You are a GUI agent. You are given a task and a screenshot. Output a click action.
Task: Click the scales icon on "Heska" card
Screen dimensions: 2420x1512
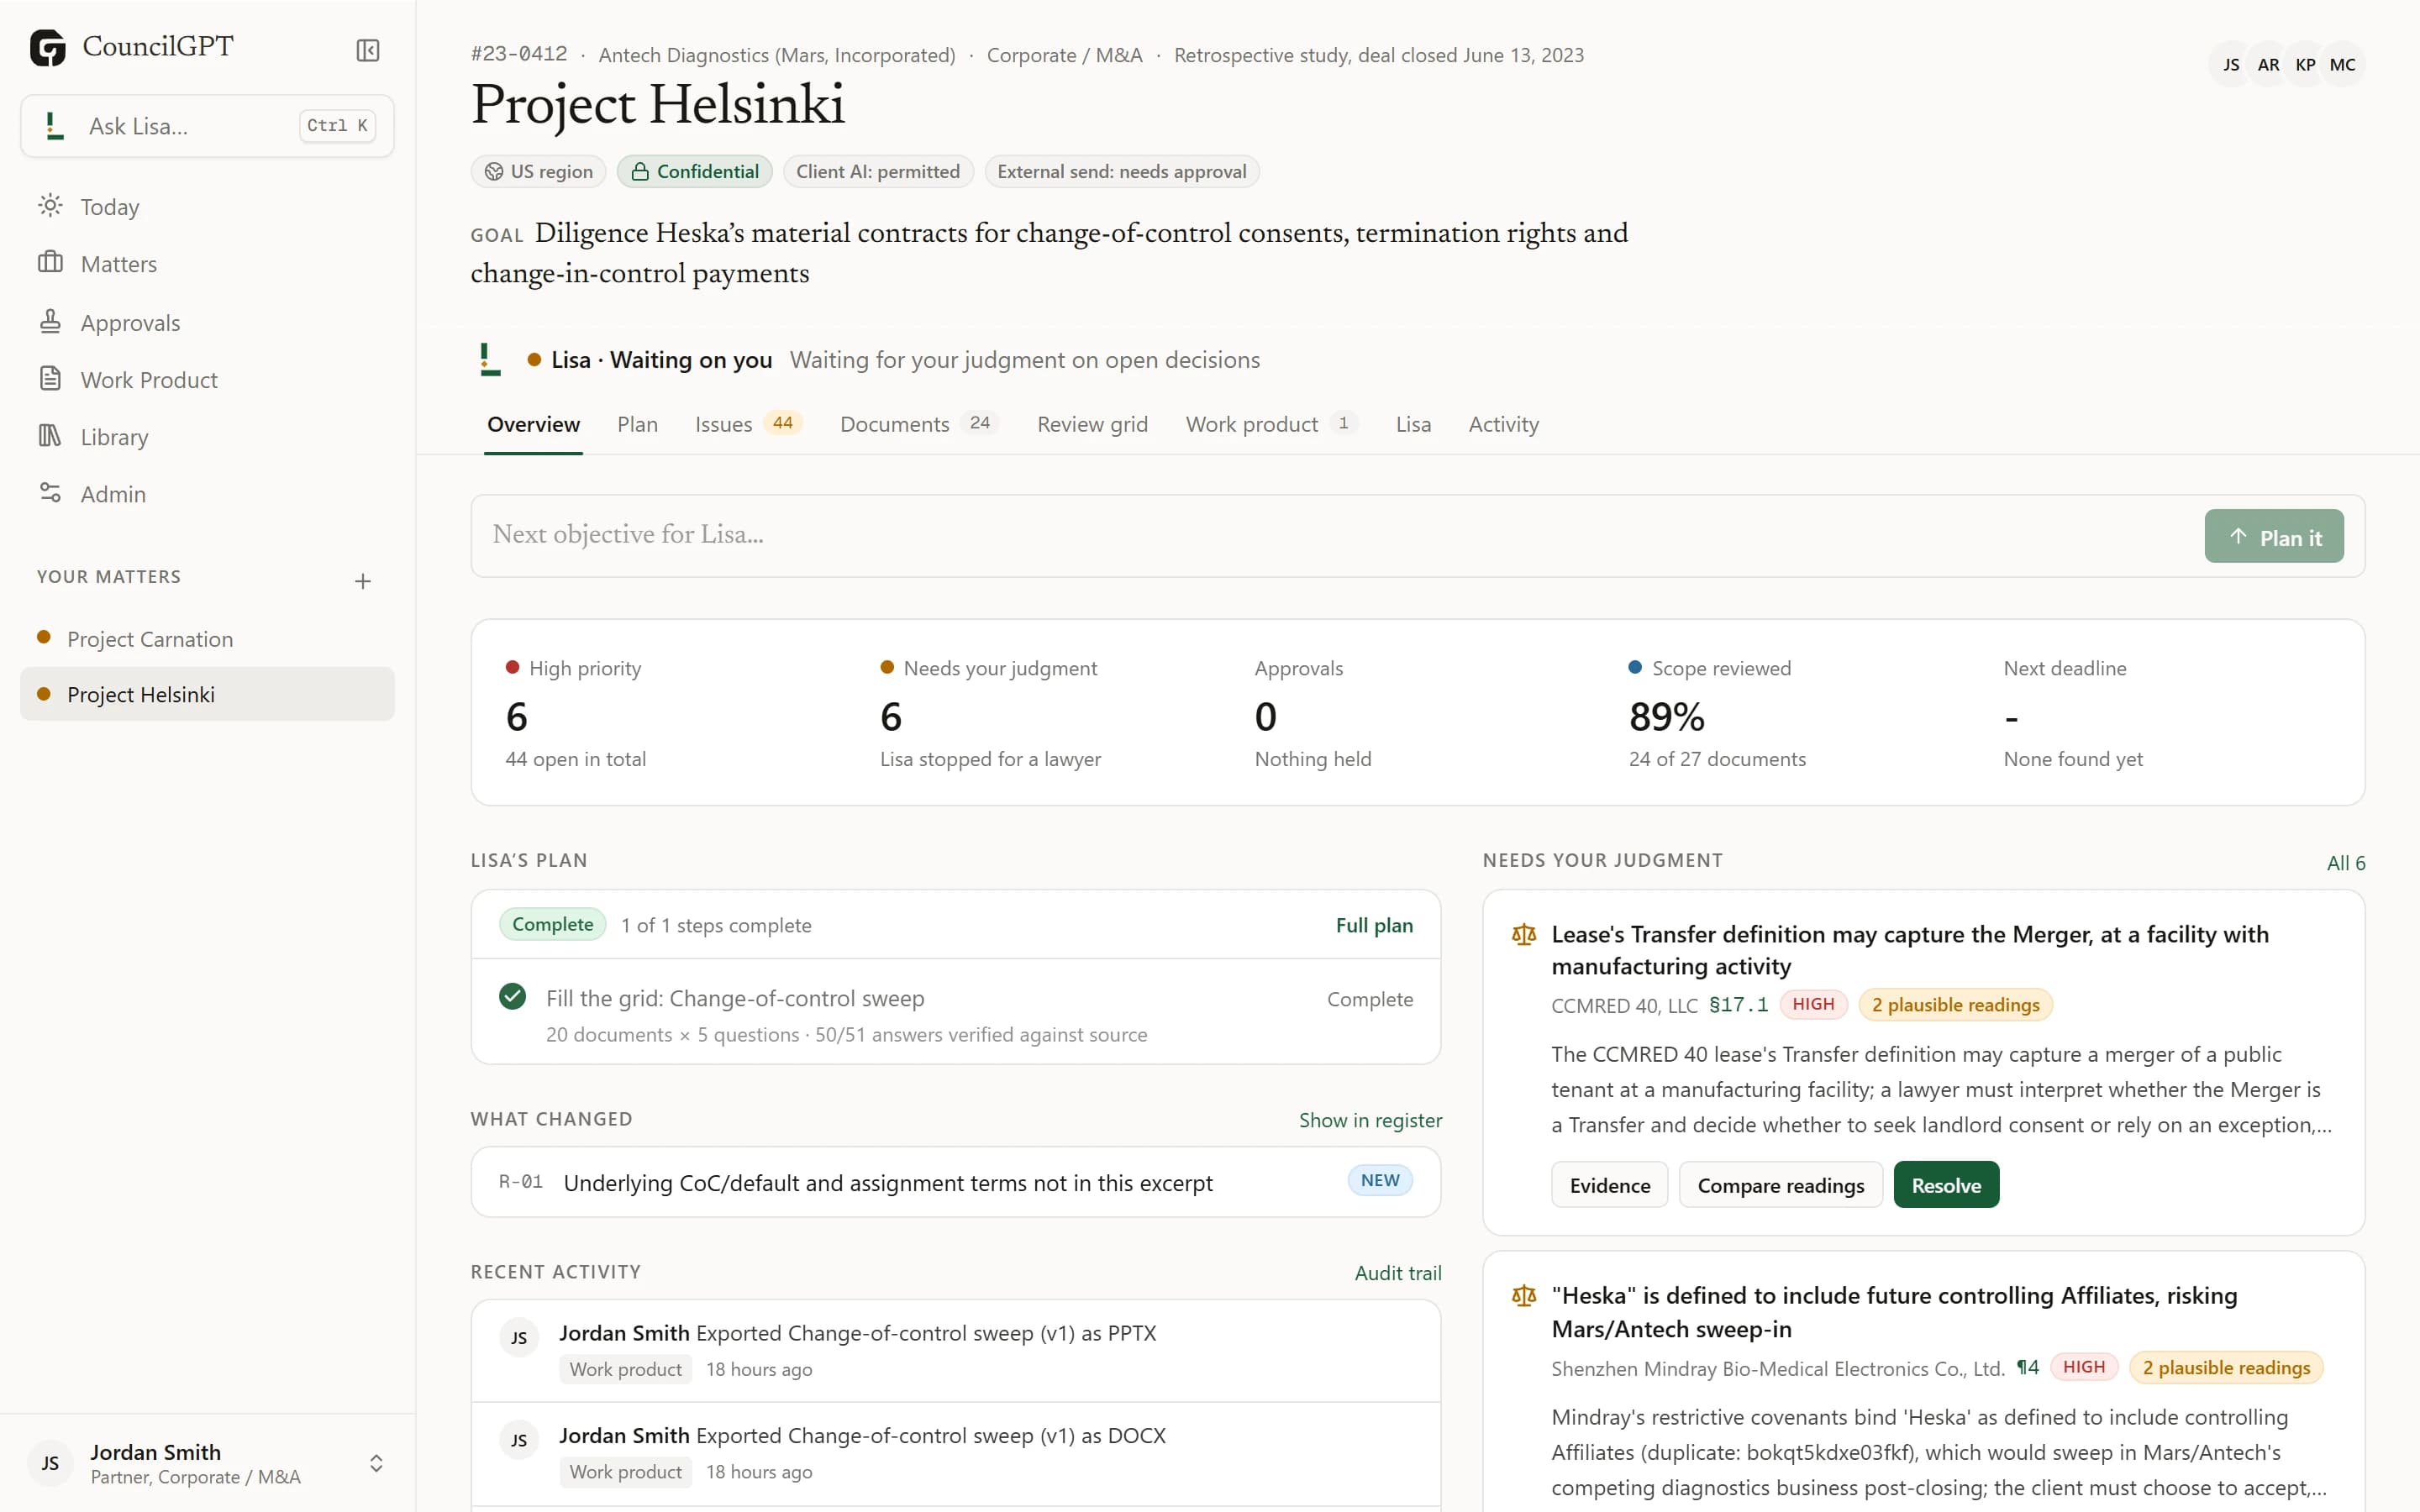click(x=1524, y=1296)
